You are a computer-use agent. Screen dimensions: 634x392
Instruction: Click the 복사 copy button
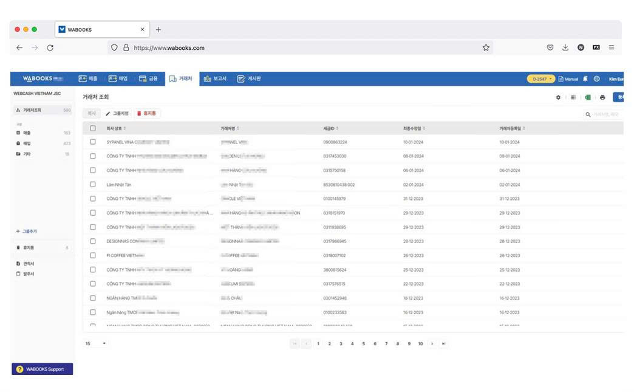tap(92, 113)
